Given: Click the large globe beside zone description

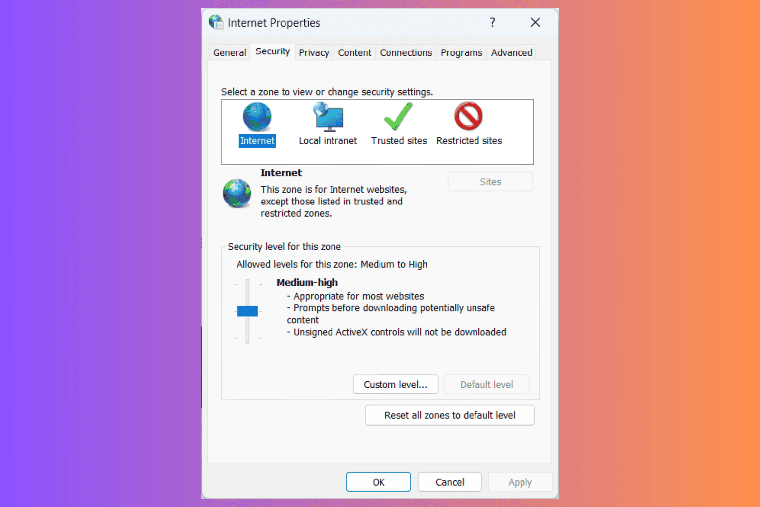Looking at the screenshot, I should click(237, 194).
